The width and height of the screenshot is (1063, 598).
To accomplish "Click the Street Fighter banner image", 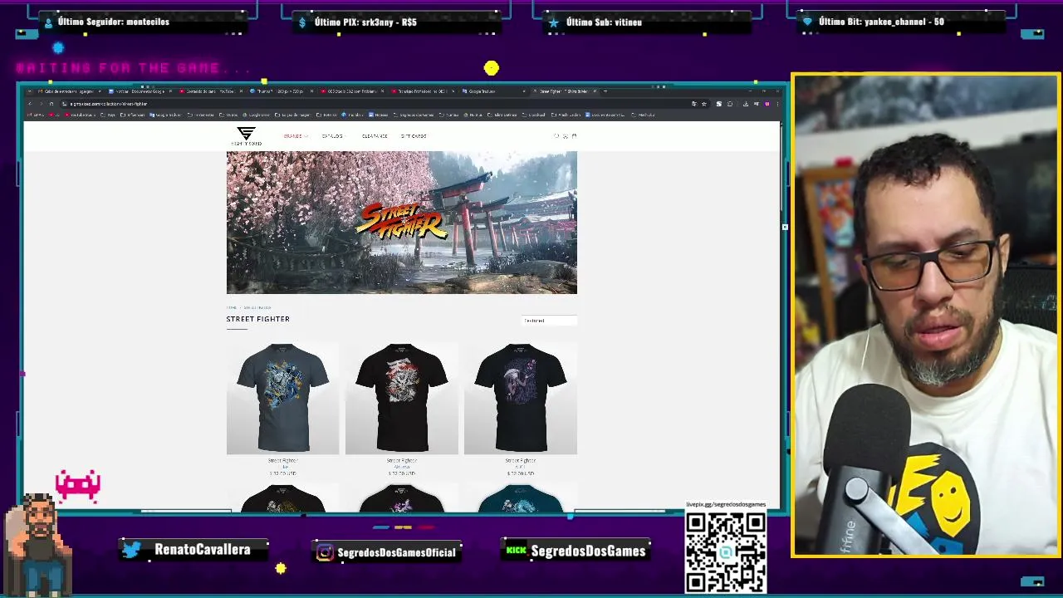I will pos(402,223).
